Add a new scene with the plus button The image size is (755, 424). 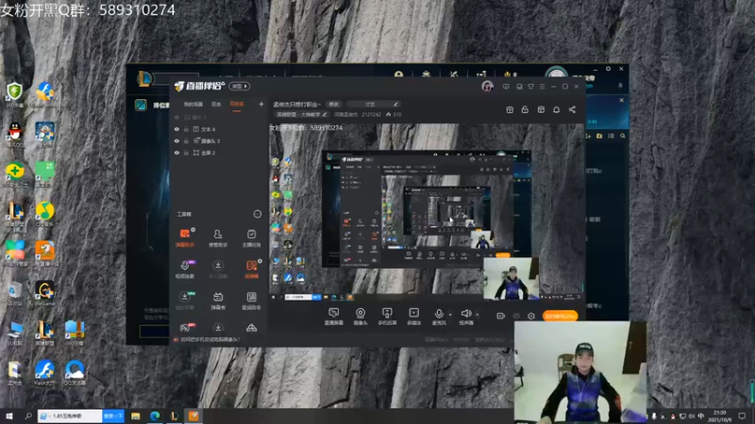click(x=261, y=104)
